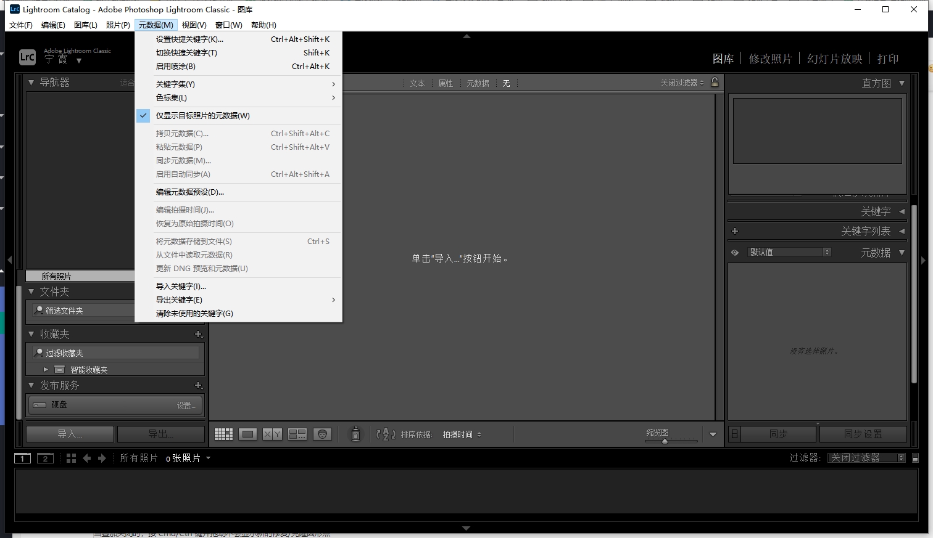933x538 pixels.
Task: Collapse the 直方图 panel
Action: (902, 83)
